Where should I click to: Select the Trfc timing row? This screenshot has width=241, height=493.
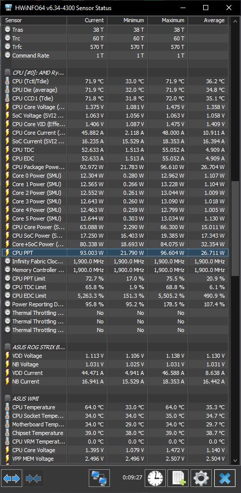point(115,47)
